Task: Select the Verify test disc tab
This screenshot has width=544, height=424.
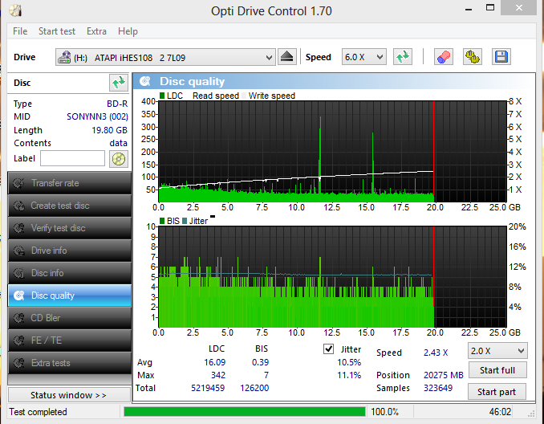Action: coord(70,228)
